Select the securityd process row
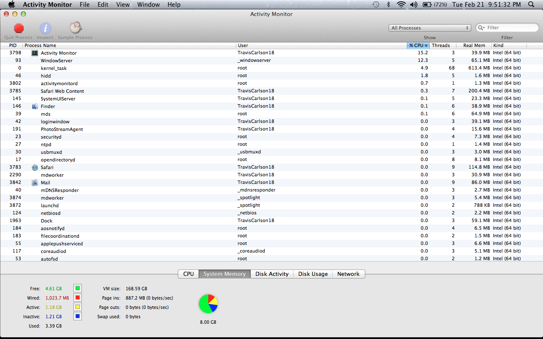The width and height of the screenshot is (543, 339). click(271, 137)
